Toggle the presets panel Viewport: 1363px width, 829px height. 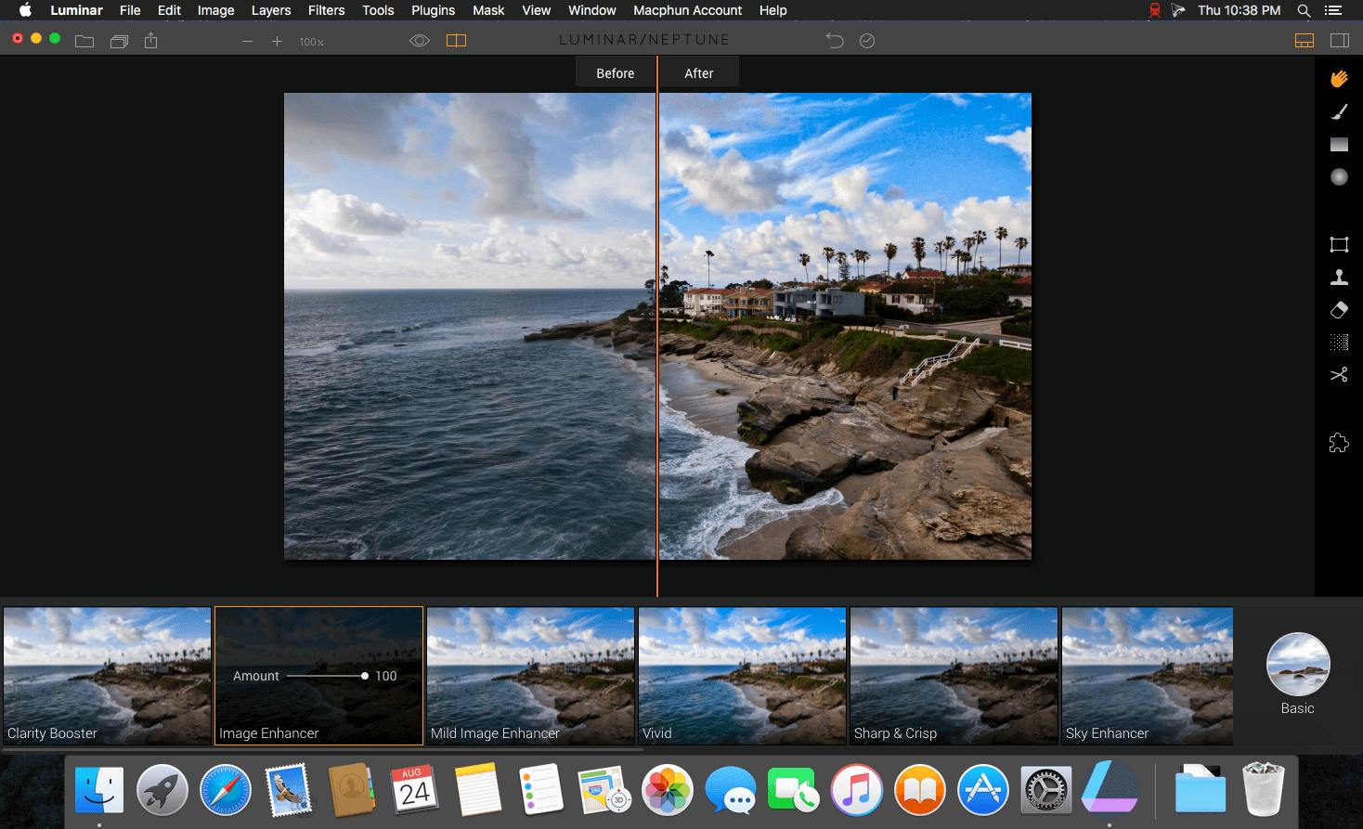(1305, 41)
